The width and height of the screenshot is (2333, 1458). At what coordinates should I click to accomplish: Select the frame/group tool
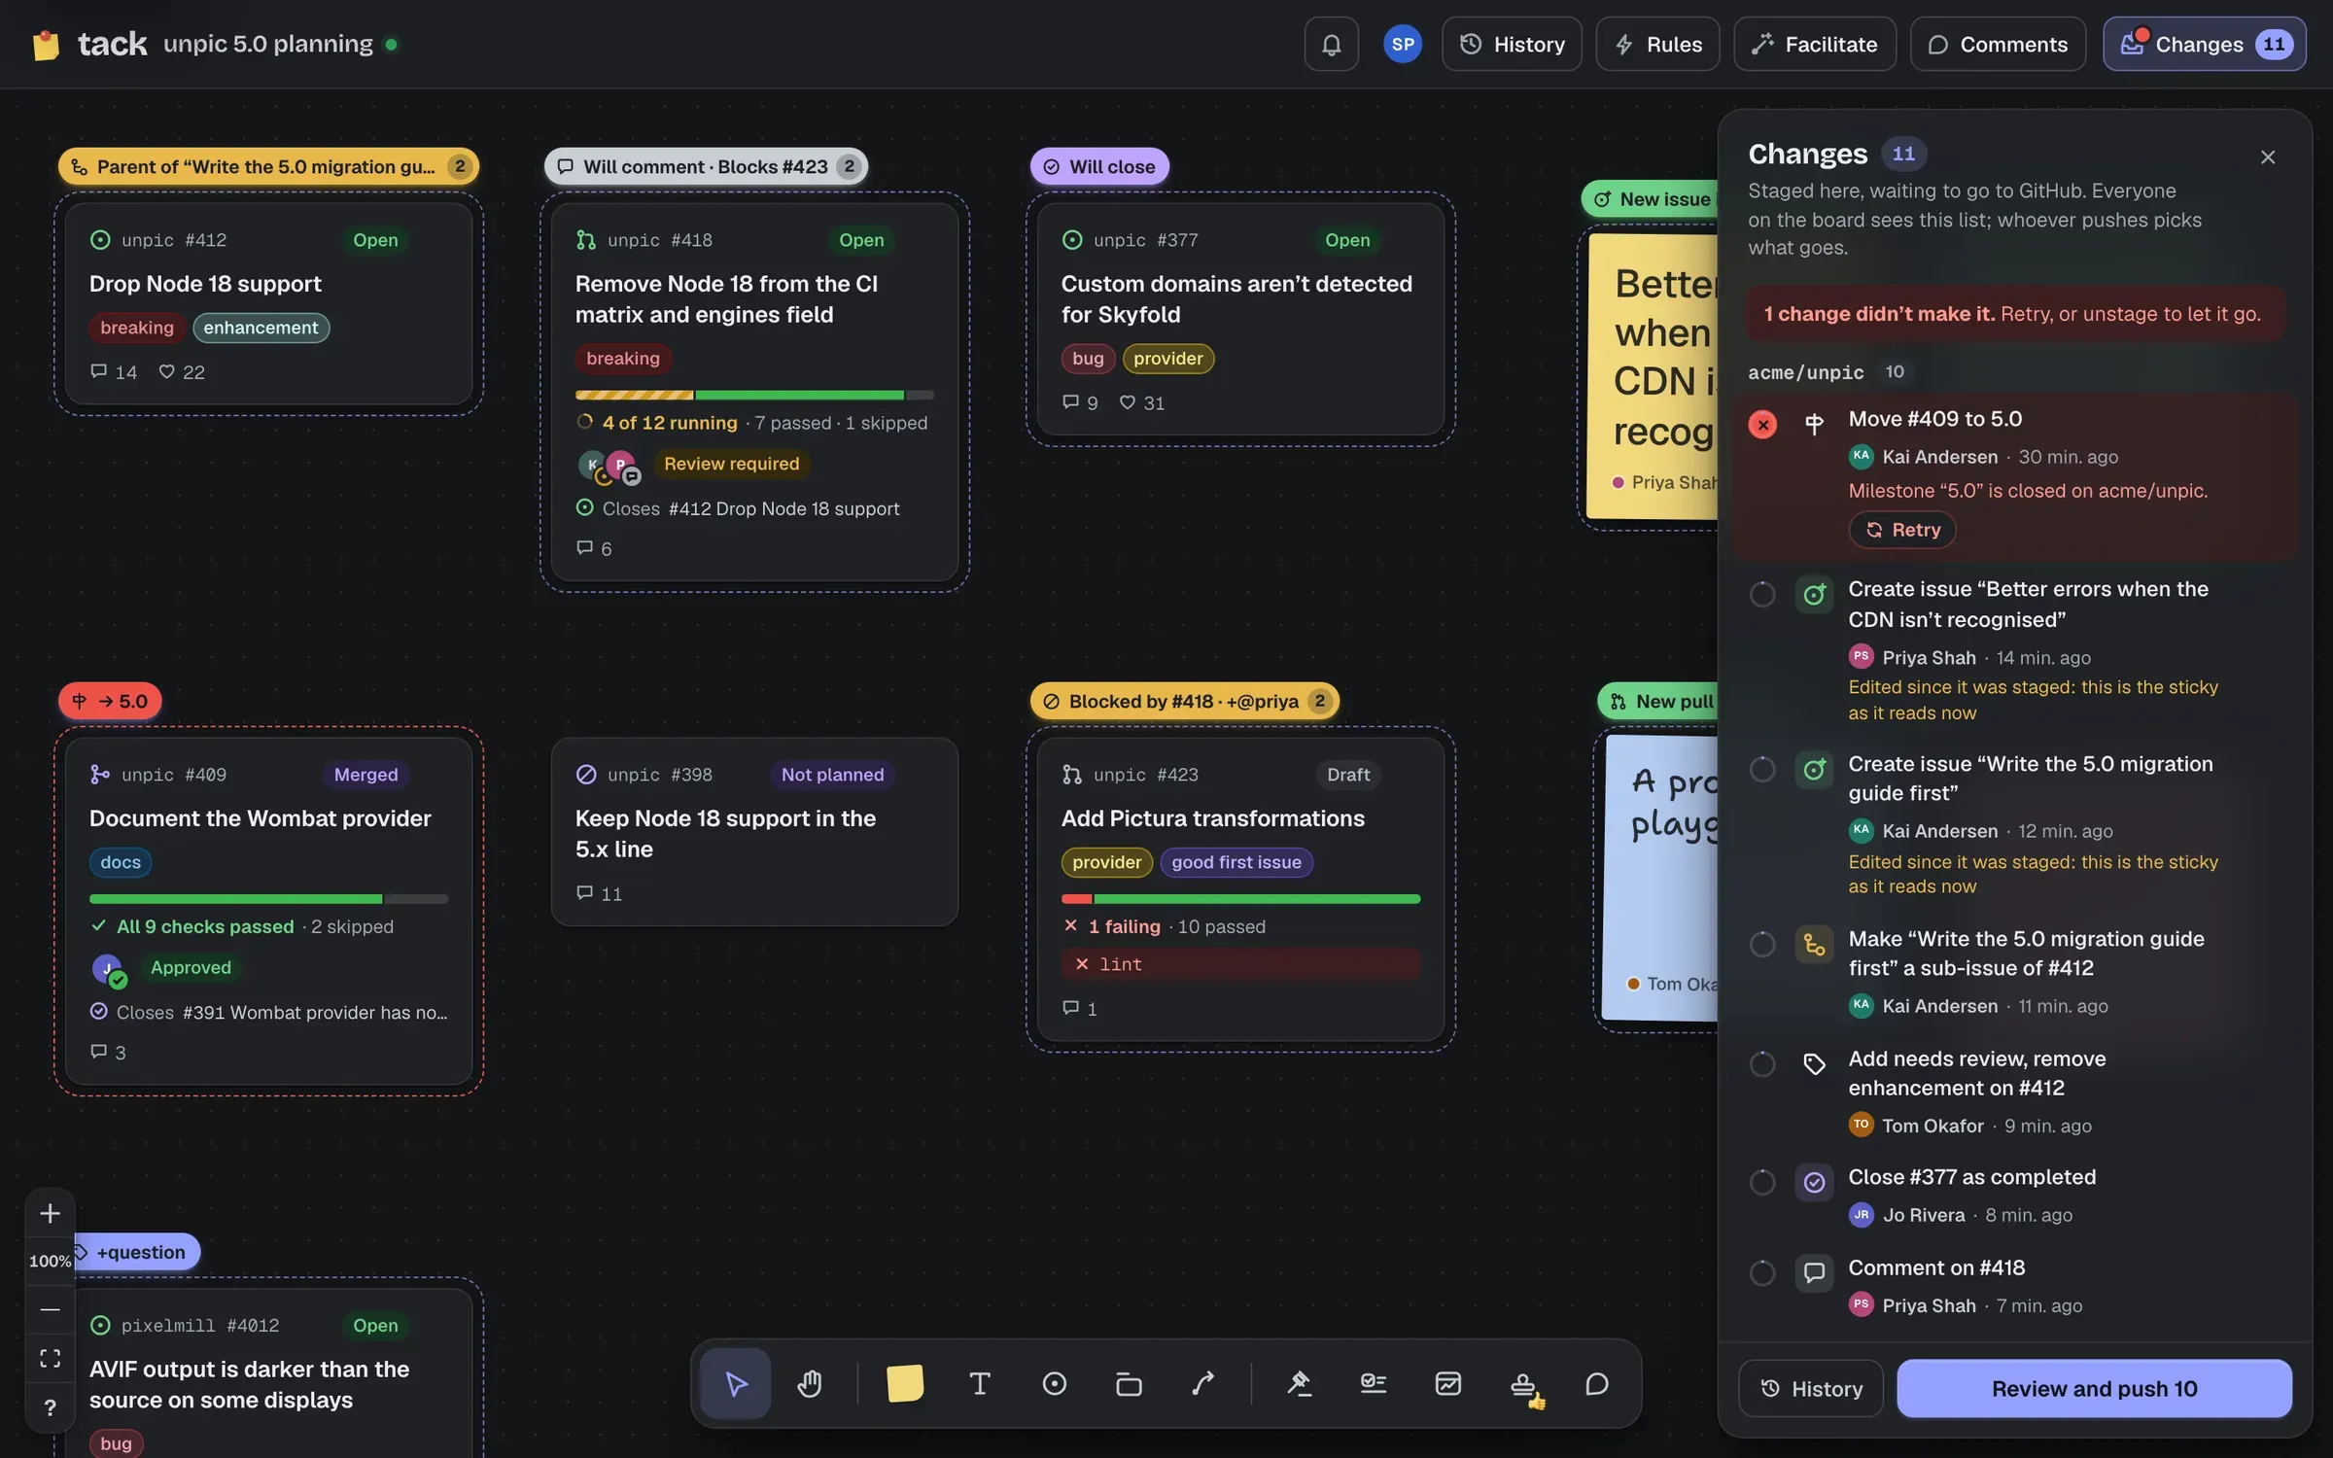click(x=1129, y=1383)
